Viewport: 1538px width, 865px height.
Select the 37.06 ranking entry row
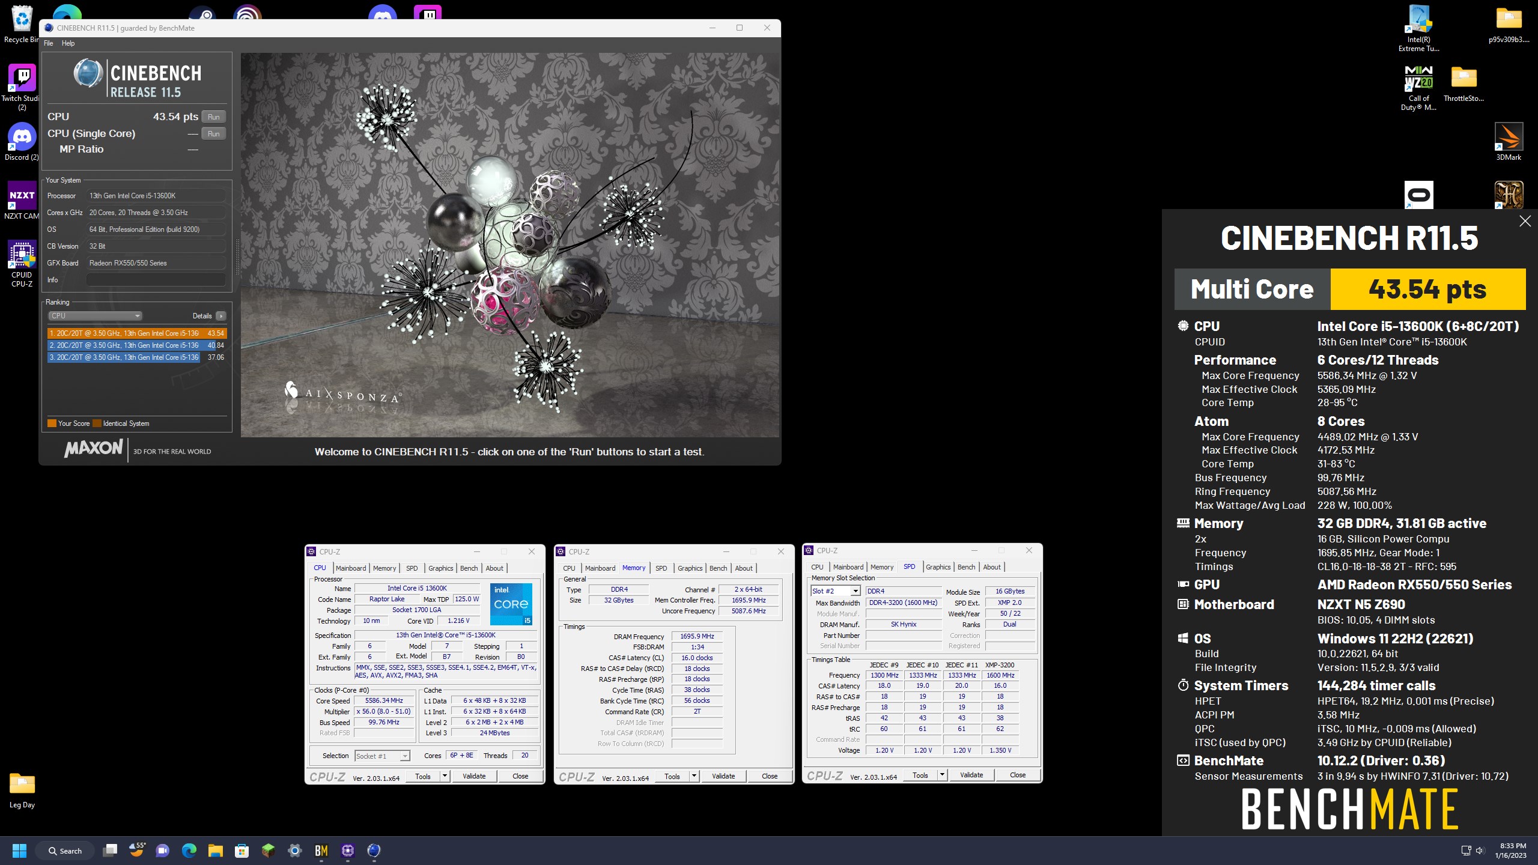click(137, 357)
